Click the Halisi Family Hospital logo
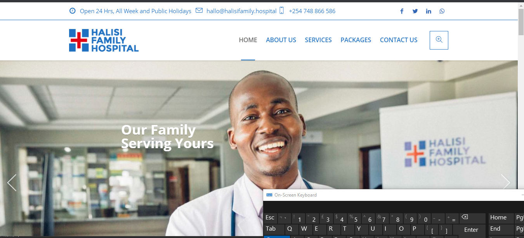524x238 pixels. coord(104,40)
